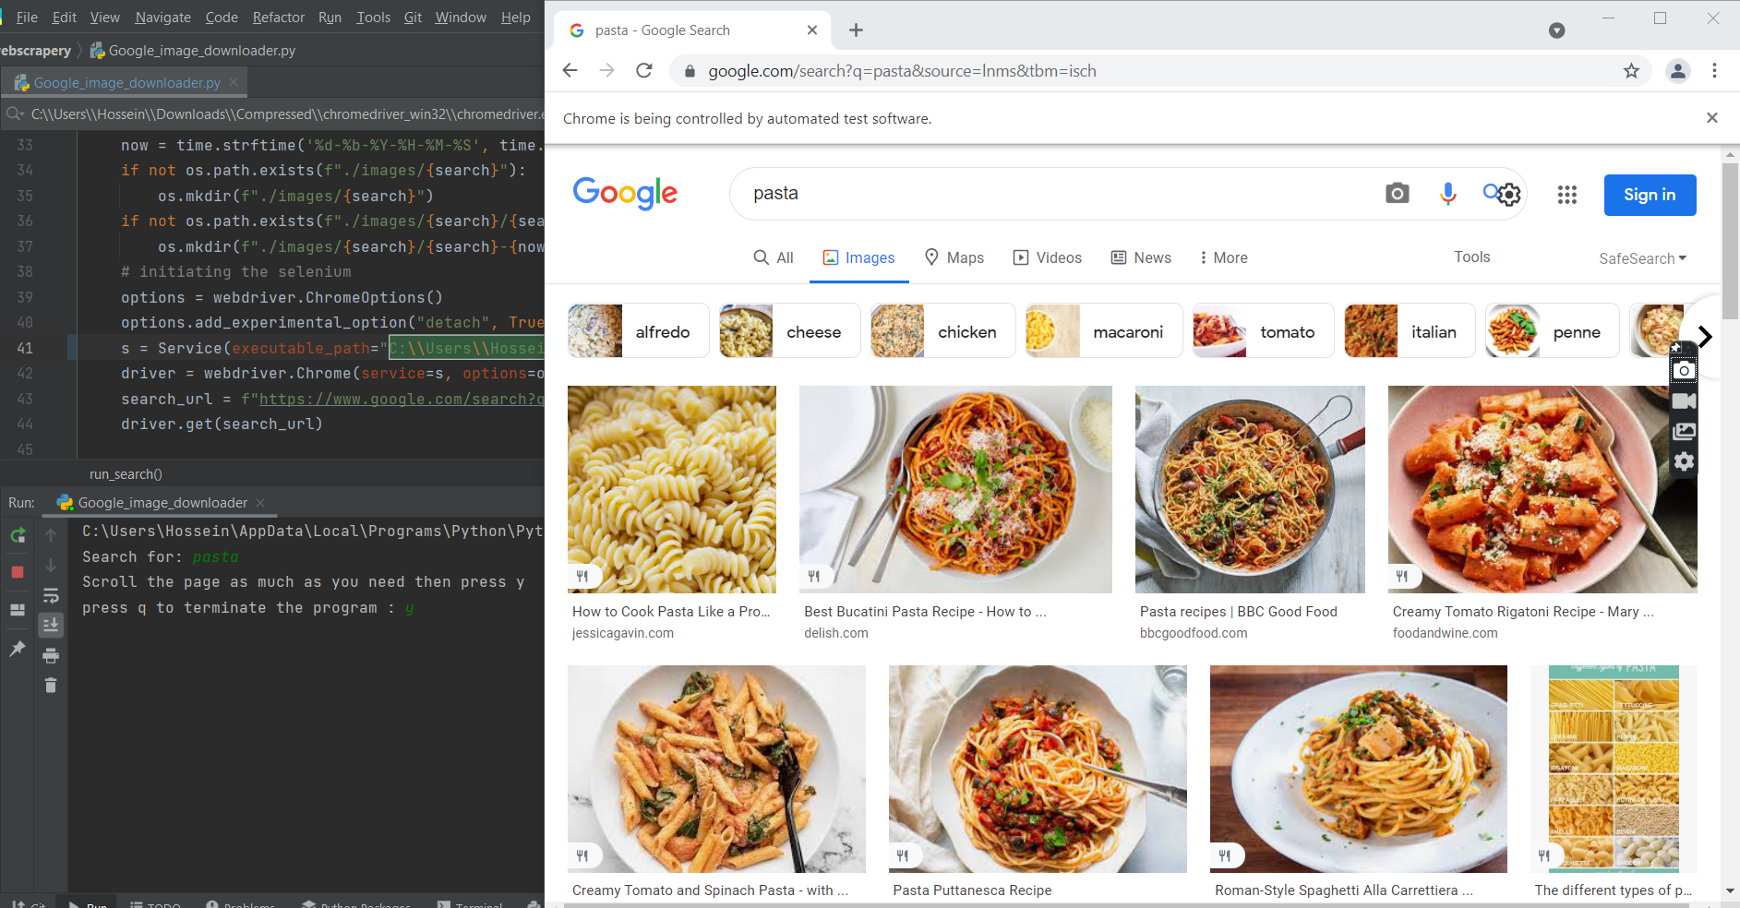Expand more pasta suggestion chips with right arrow
This screenshot has width=1740, height=908.
click(1705, 337)
